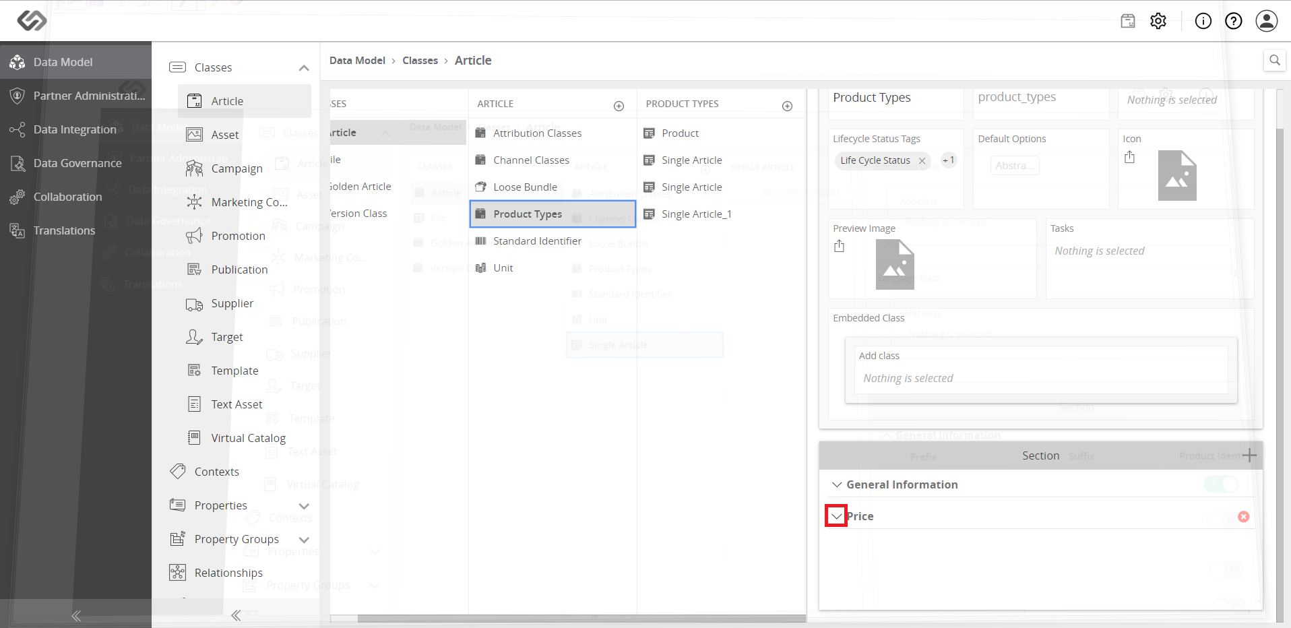
Task: Click Classes breadcrumb link
Action: [420, 61]
